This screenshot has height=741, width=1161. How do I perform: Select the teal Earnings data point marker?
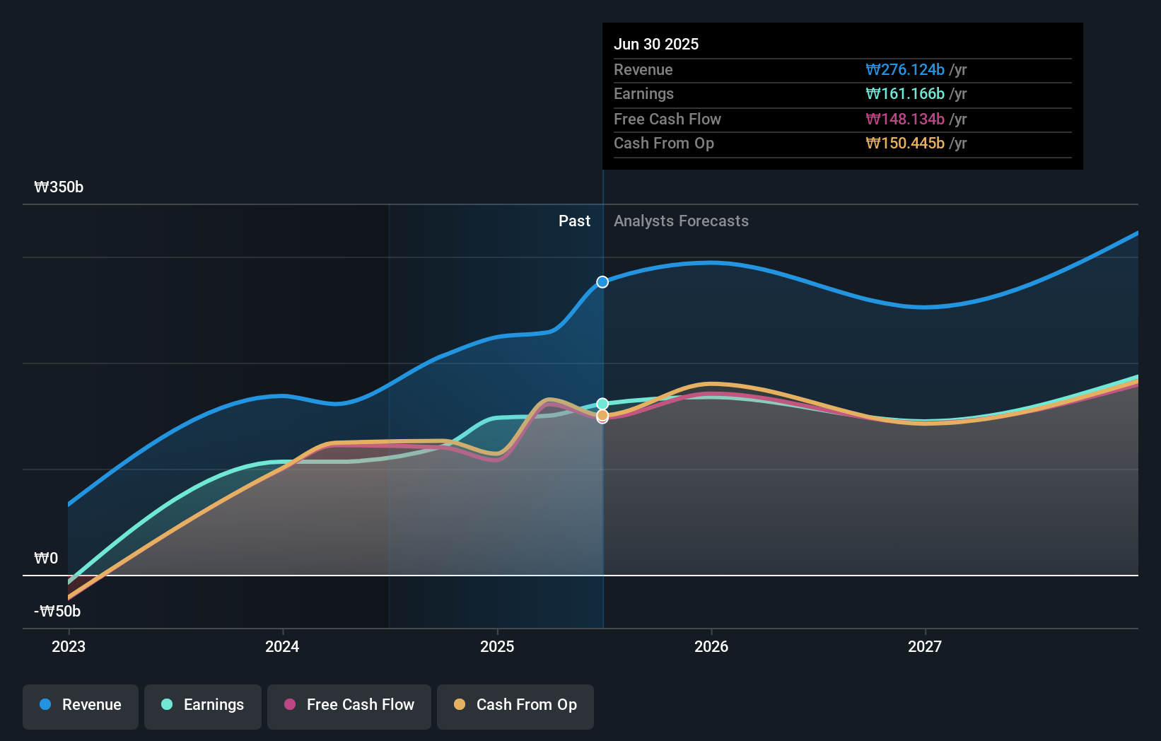tap(602, 403)
